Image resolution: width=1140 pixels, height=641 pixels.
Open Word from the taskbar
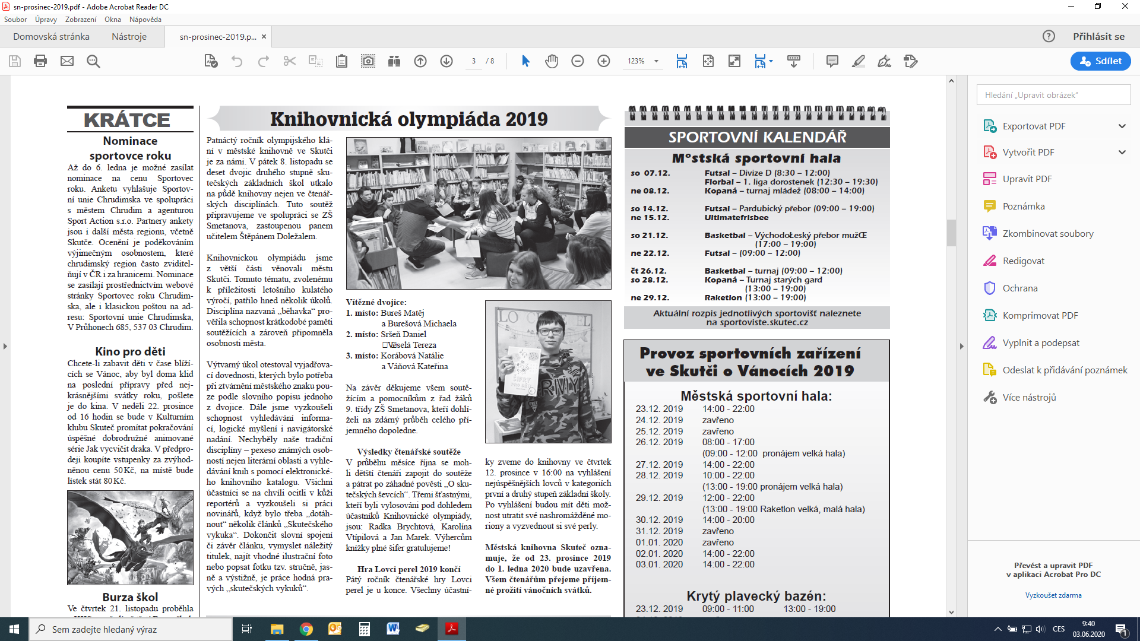pyautogui.click(x=393, y=629)
